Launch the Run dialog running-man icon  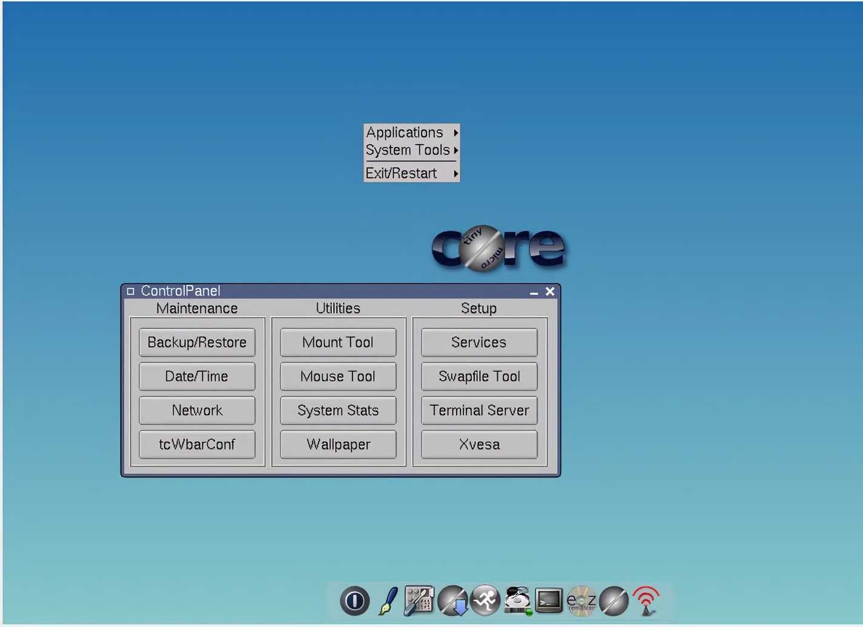click(x=485, y=600)
